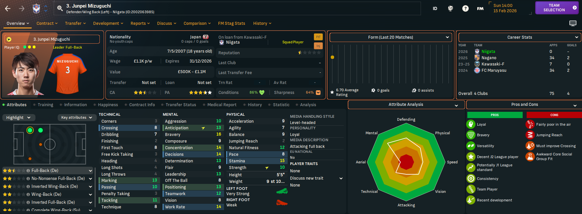Click the Team Selection button

click(557, 8)
